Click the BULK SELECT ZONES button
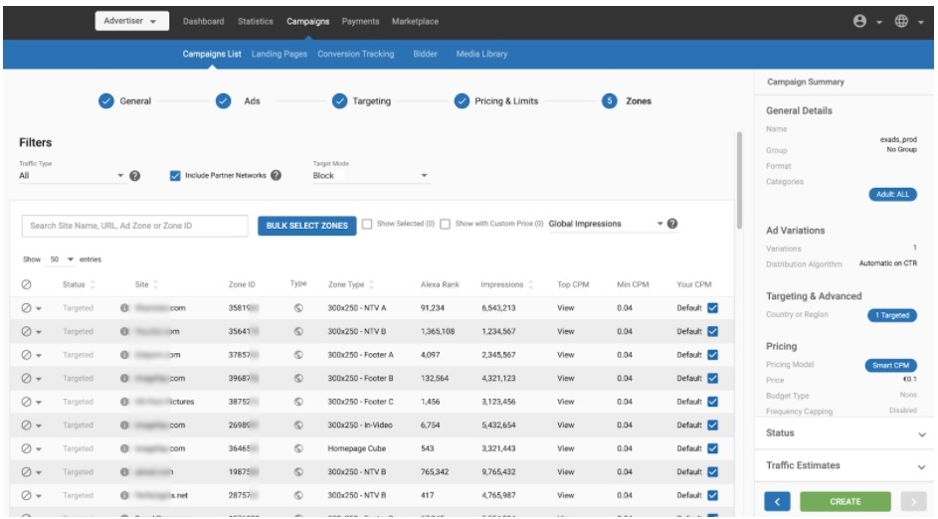The width and height of the screenshot is (938, 519). (x=307, y=226)
